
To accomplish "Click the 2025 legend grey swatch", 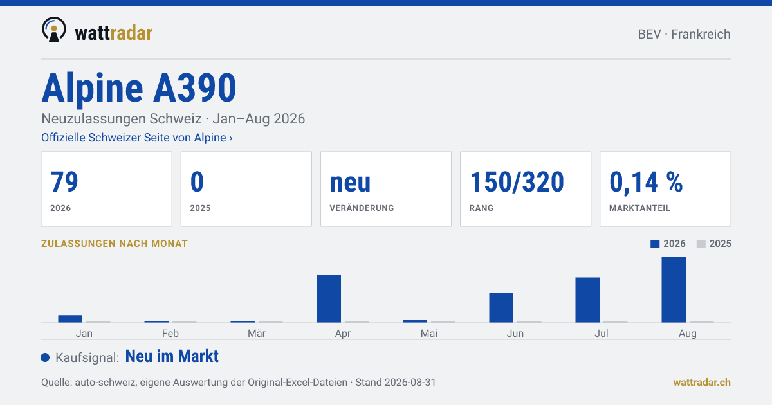I will click(x=701, y=244).
